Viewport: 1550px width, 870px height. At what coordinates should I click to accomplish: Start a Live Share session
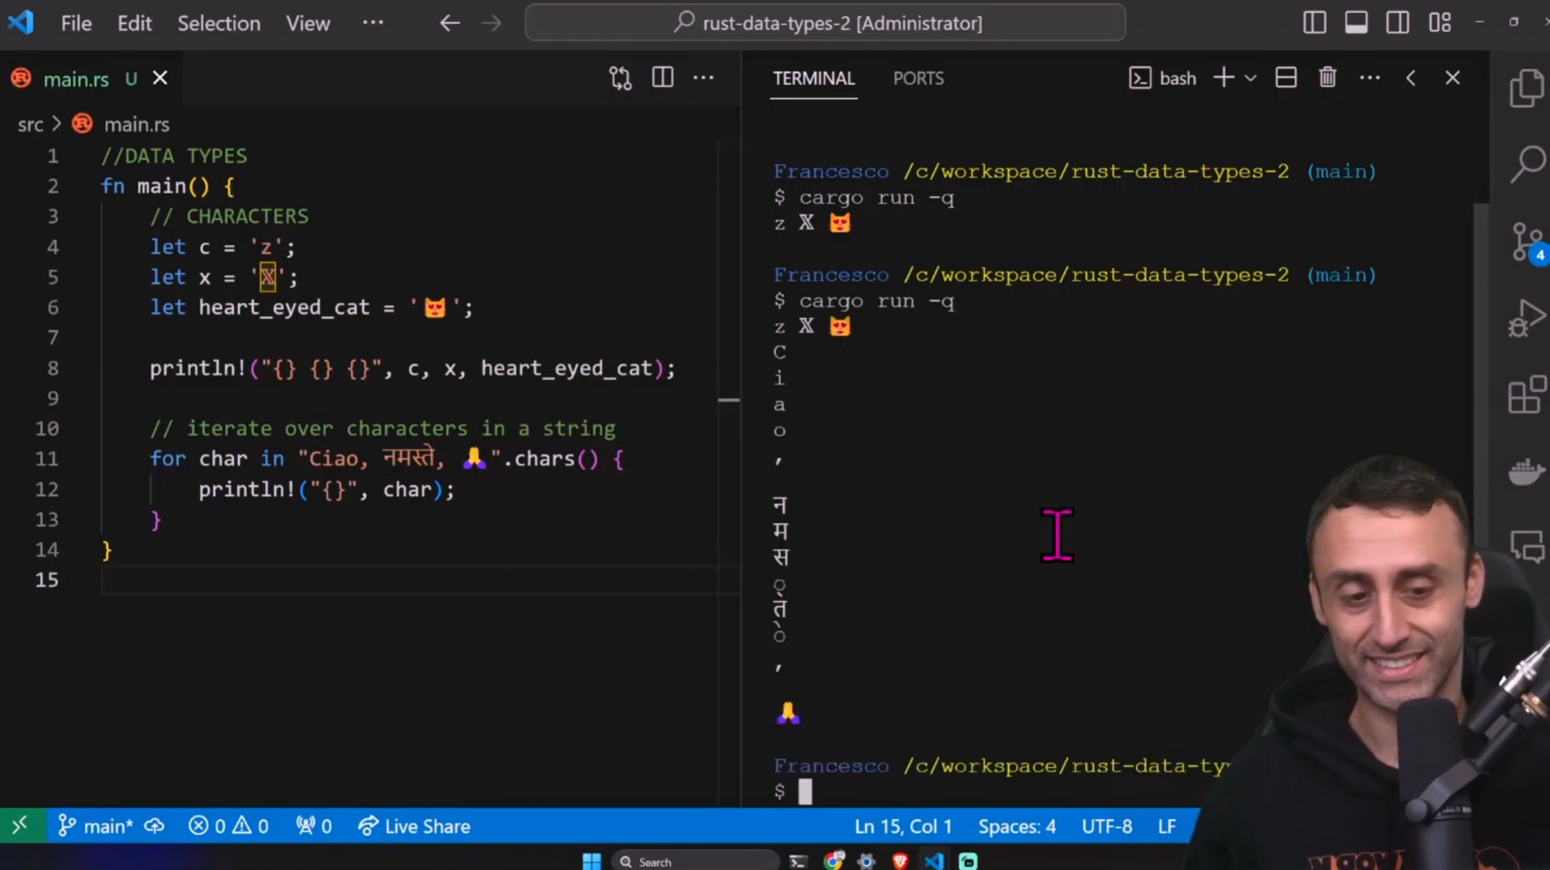tap(413, 826)
